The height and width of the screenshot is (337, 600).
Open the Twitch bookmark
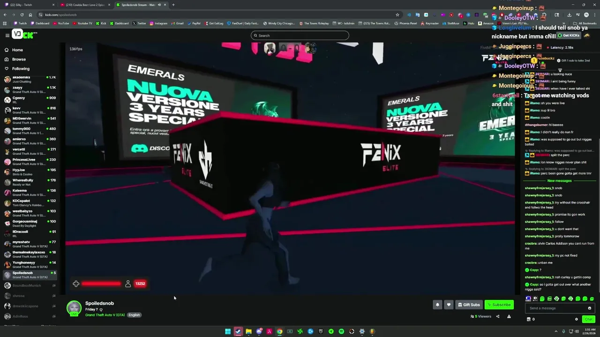tap(20, 23)
